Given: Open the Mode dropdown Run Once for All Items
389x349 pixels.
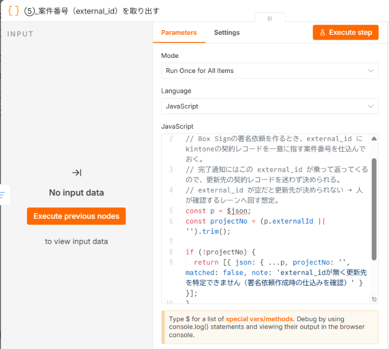Looking at the screenshot, I should [x=270, y=71].
